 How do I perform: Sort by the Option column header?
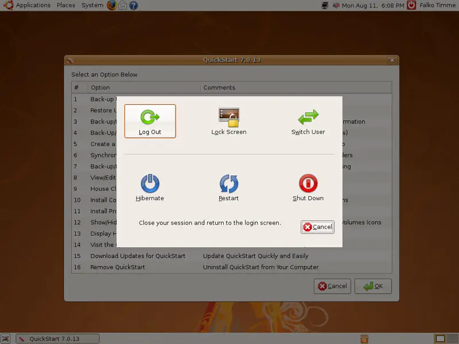pos(145,88)
